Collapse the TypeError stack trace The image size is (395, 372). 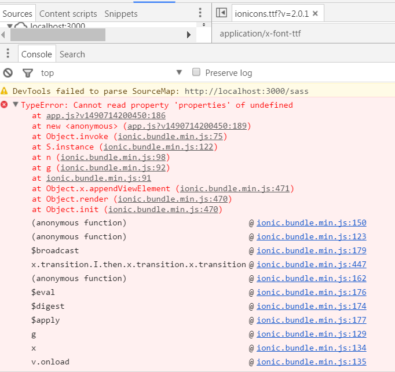(x=16, y=104)
